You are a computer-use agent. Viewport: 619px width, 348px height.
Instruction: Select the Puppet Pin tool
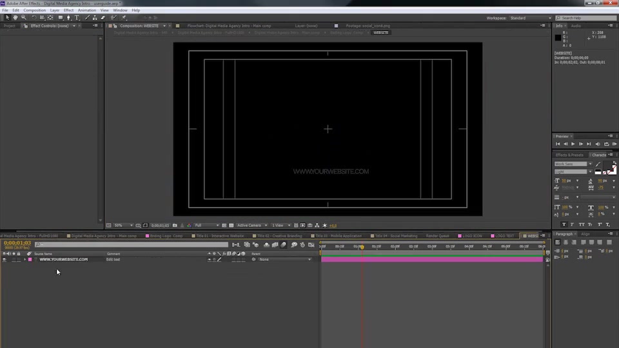124,18
